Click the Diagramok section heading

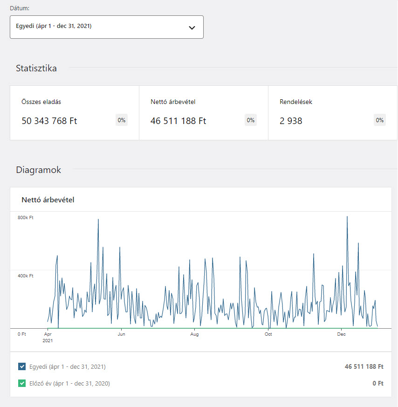coord(38,170)
